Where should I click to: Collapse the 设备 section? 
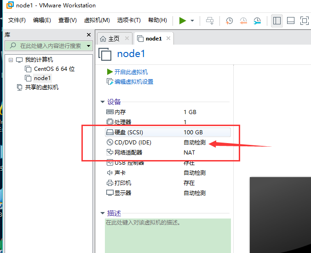(x=103, y=102)
